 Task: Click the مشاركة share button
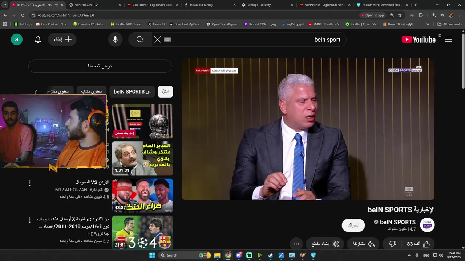point(363,244)
